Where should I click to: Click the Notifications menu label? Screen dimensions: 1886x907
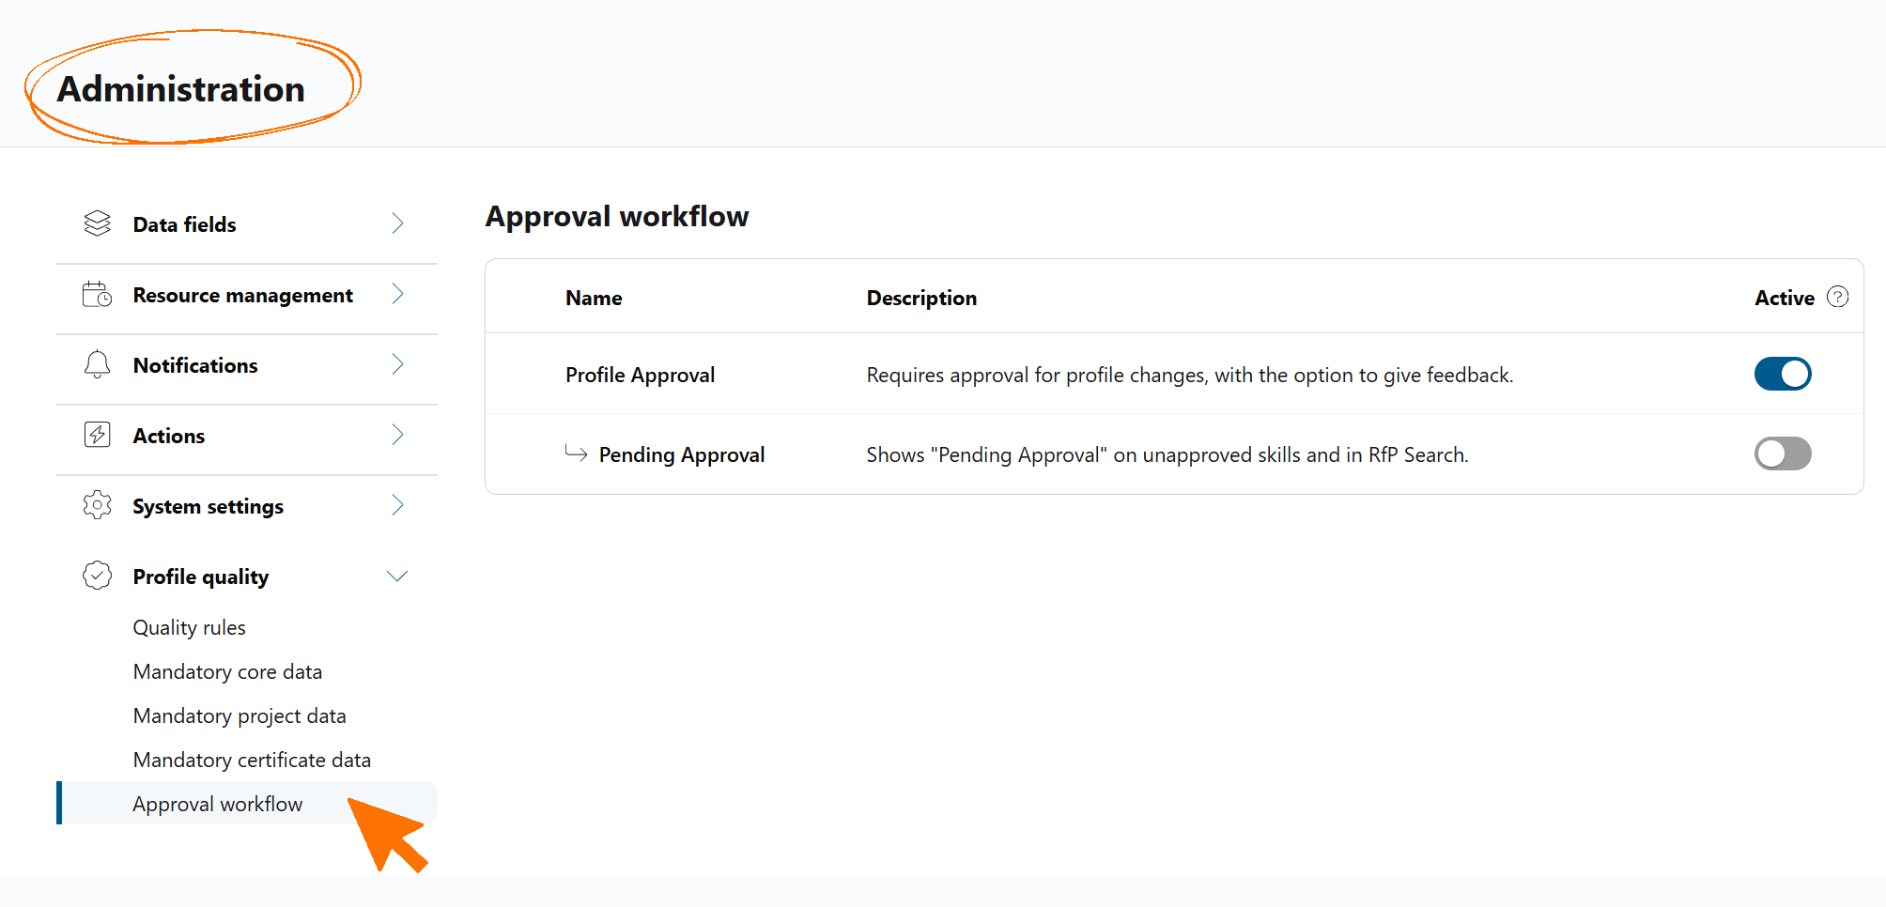point(195,365)
